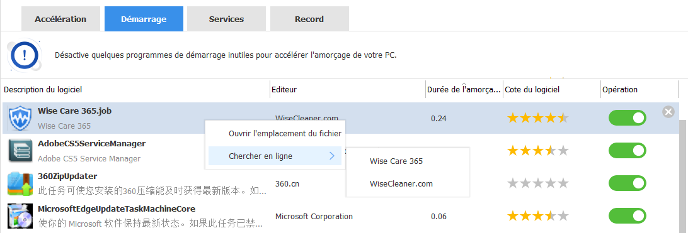The height and width of the screenshot is (233, 688).
Task: Select WiseCleaner.com in the search submenu
Action: pyautogui.click(x=401, y=184)
